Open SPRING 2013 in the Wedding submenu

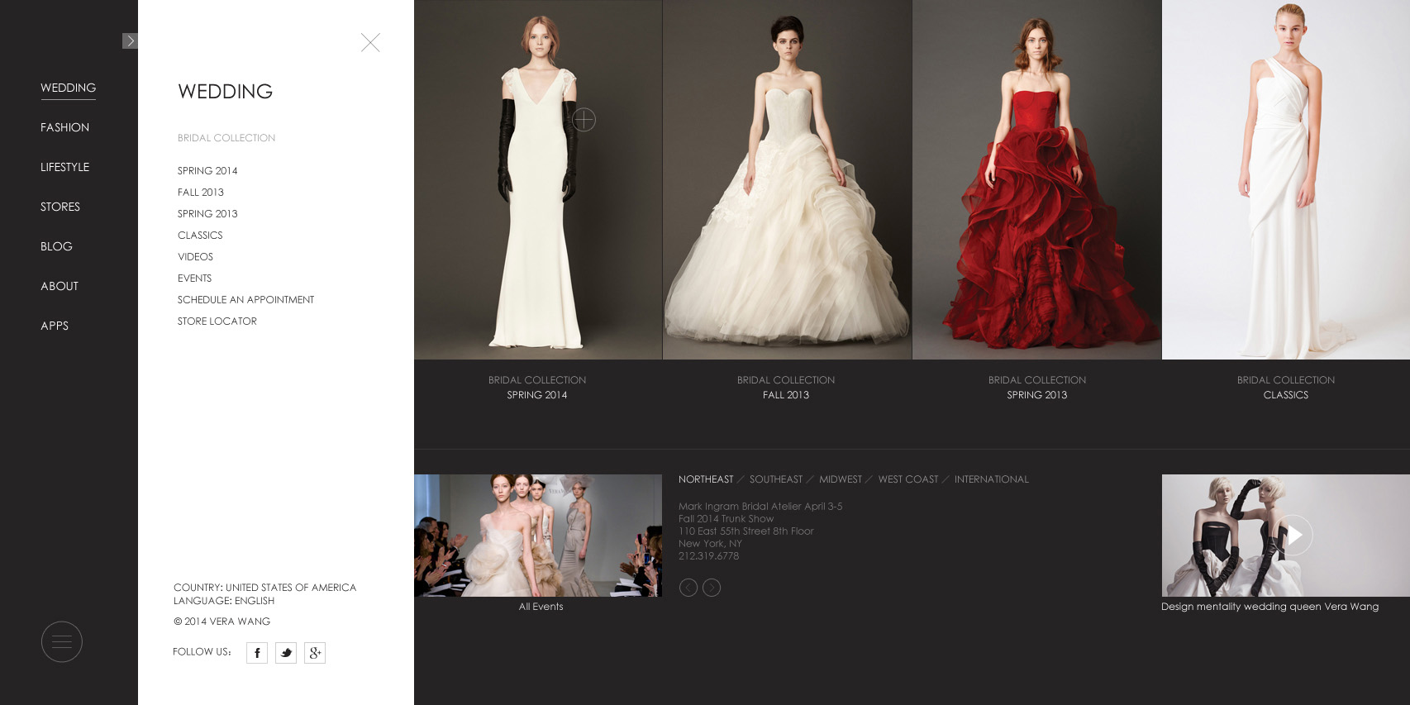tap(207, 214)
